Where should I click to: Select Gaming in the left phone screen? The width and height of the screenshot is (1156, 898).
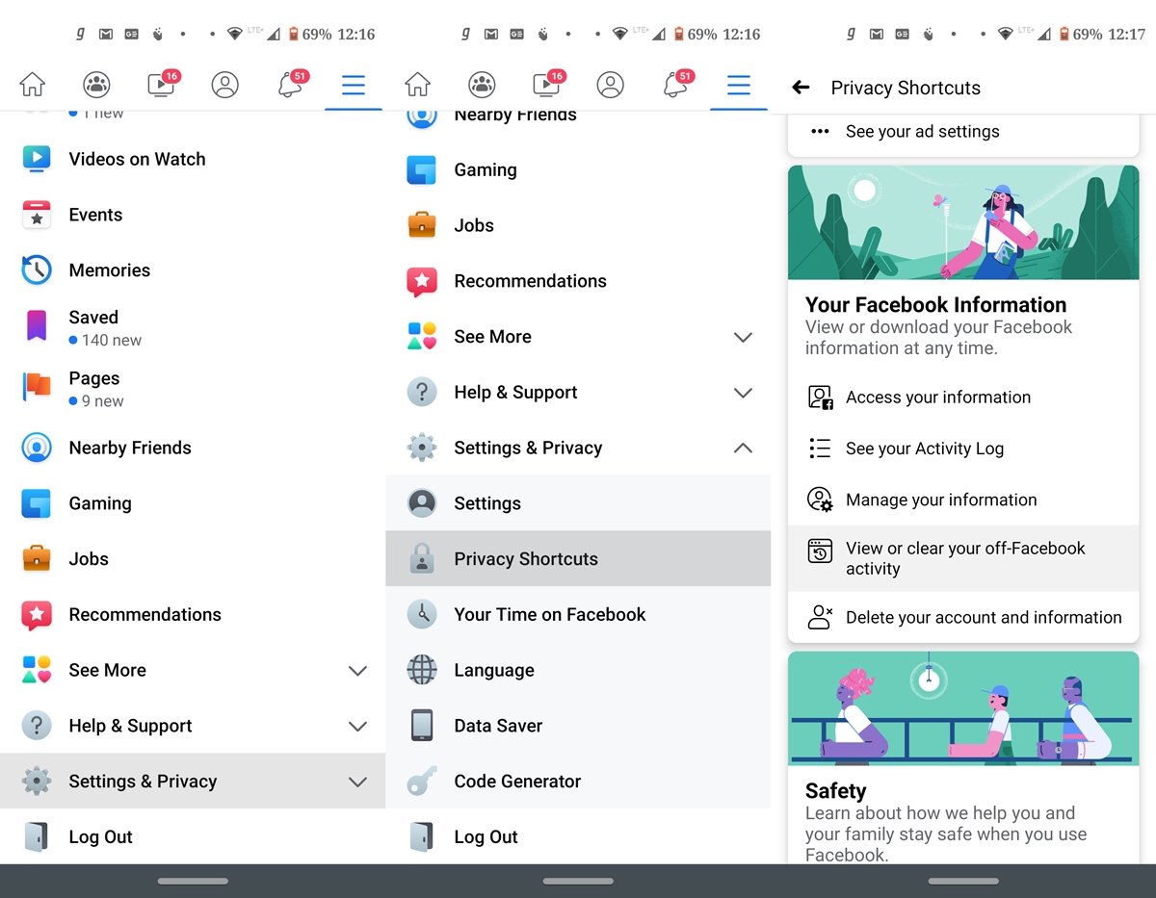pos(193,503)
